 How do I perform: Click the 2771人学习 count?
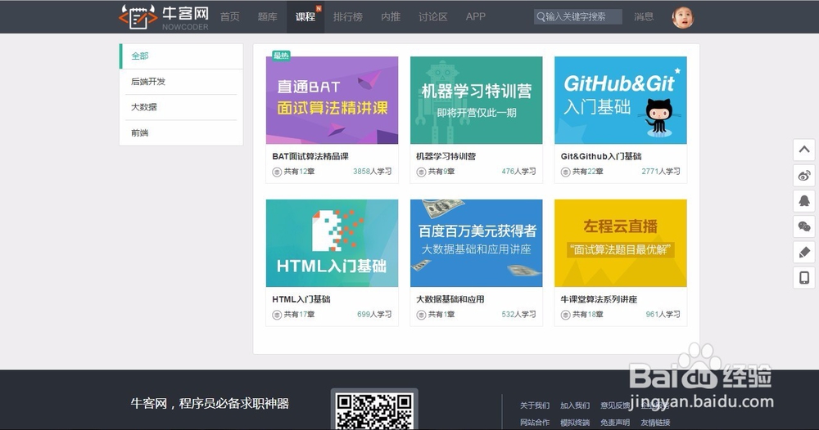(661, 172)
